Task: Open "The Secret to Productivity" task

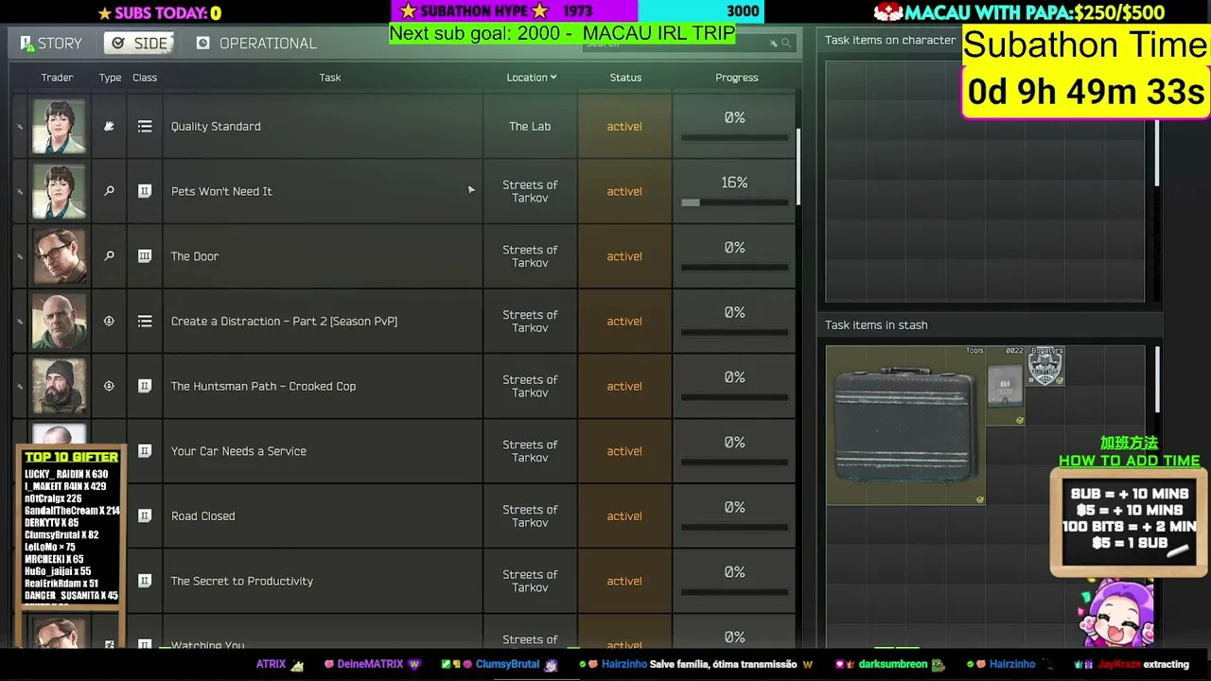Action: tap(241, 581)
